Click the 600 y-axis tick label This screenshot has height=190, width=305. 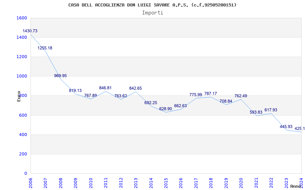click(x=23, y=116)
